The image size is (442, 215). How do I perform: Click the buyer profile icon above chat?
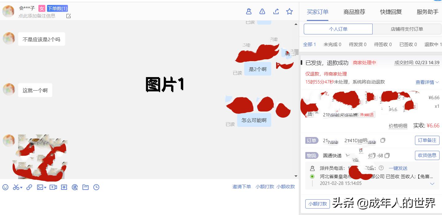[249, 11]
